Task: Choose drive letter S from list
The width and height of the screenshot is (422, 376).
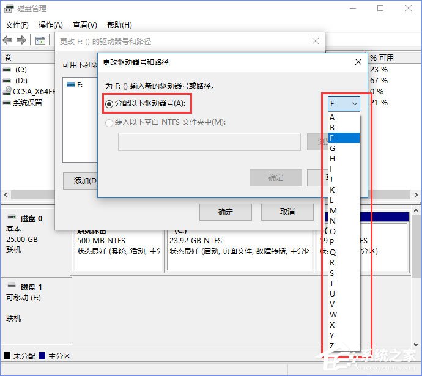Action: [344, 273]
